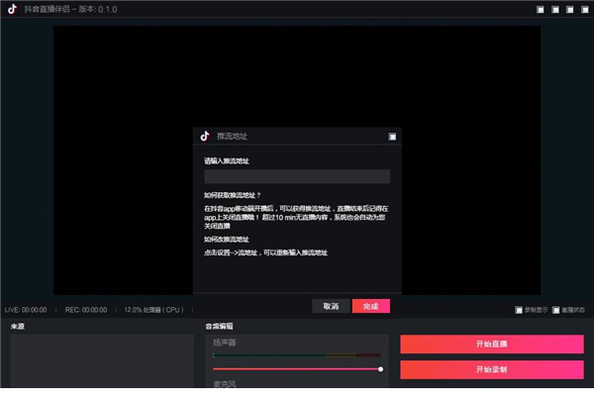This screenshot has height=403, width=594.
Task: Click the 麦克风 label
Action: click(x=225, y=384)
